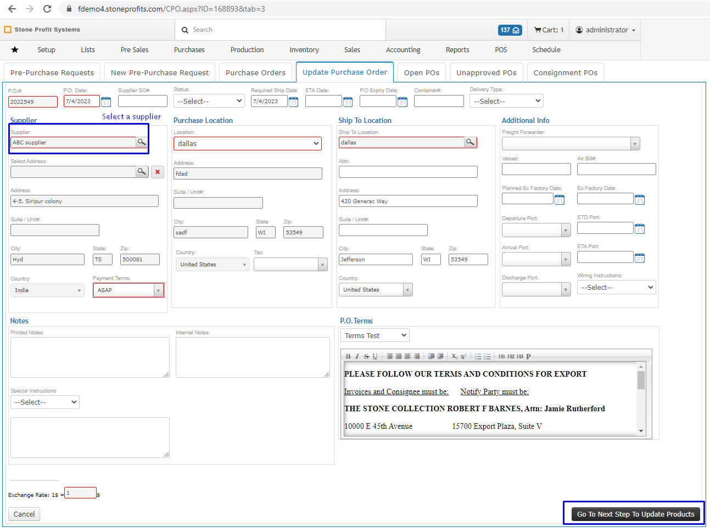Open calendar for P.O Expiry Date
710x532 pixels.
click(402, 102)
